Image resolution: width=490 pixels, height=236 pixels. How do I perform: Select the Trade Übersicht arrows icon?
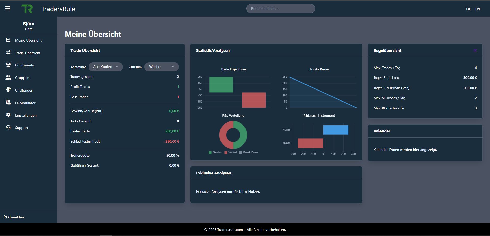pos(8,53)
